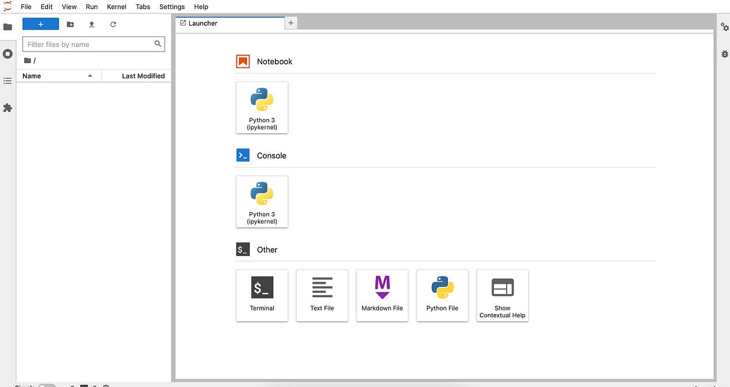Open the Table of Contents sidebar panel
Viewport: 730px width, 387px height.
(x=8, y=80)
